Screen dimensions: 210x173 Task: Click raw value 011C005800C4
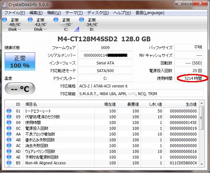[x=183, y=163]
